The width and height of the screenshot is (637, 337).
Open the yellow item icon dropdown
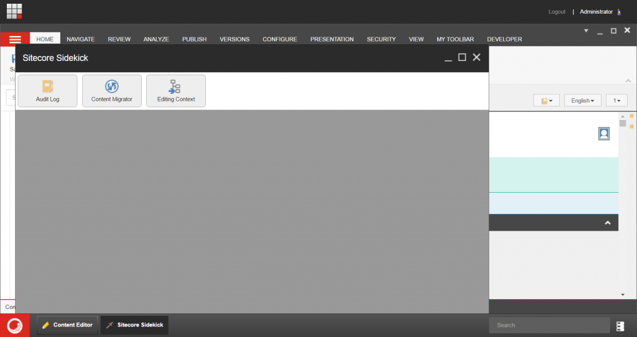click(546, 100)
